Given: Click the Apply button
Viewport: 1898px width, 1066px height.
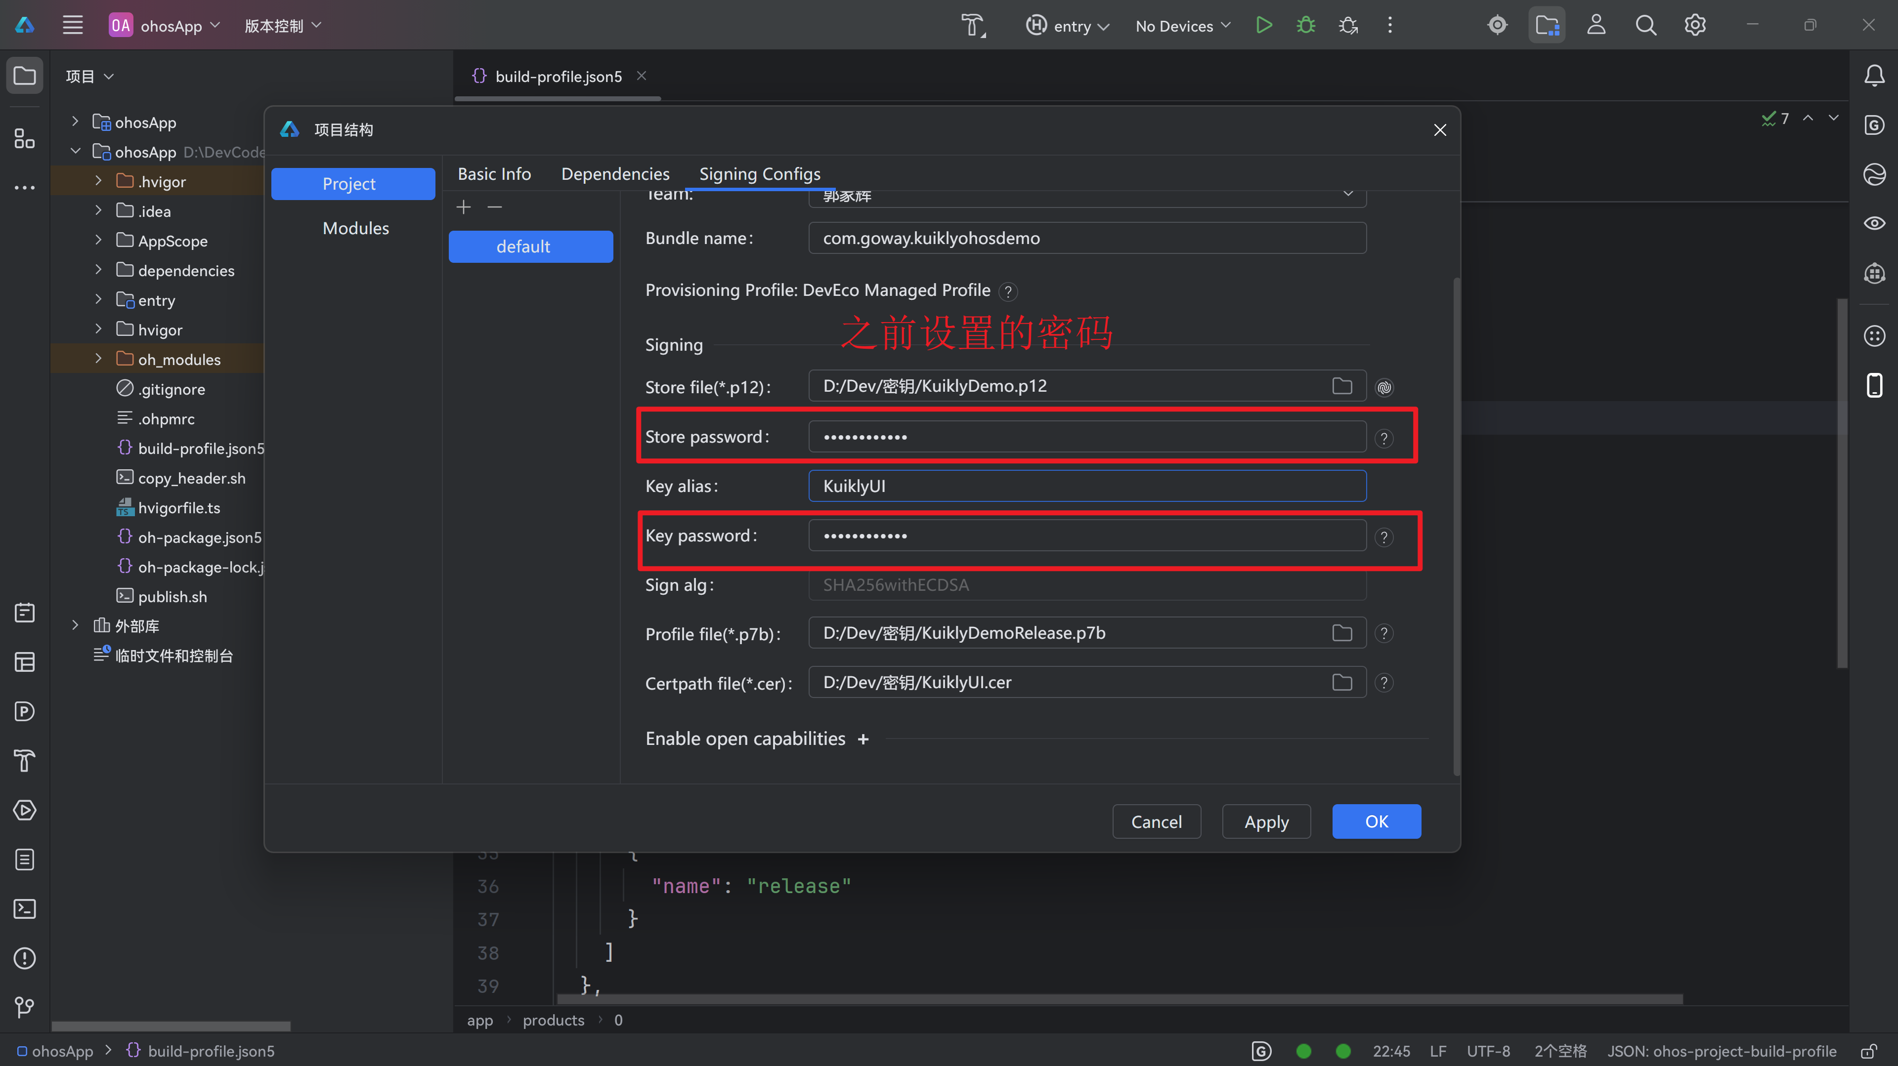Looking at the screenshot, I should 1266,821.
